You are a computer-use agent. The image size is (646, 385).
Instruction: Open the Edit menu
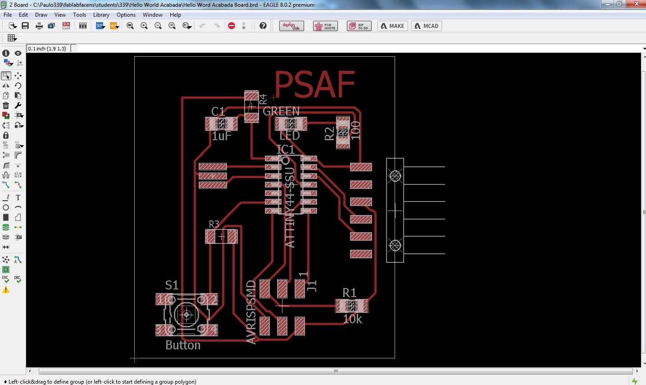pyautogui.click(x=23, y=15)
